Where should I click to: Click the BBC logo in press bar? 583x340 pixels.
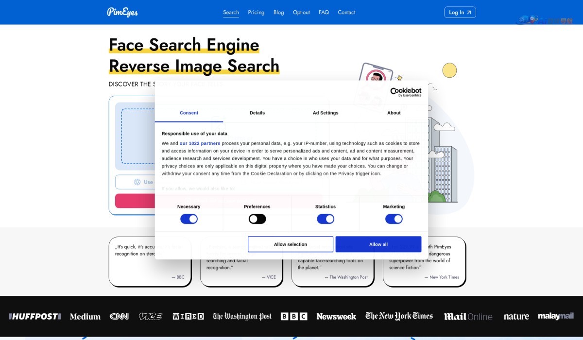click(x=294, y=316)
